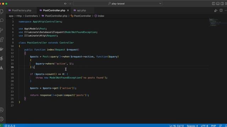
Task: Open the Search view in activity bar
Action: (x=1, y=20)
